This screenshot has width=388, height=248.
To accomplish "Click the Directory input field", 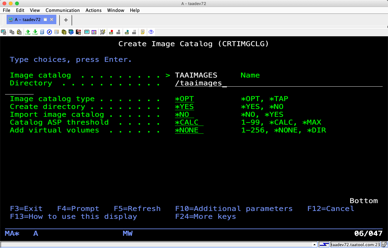I will coord(278,83).
